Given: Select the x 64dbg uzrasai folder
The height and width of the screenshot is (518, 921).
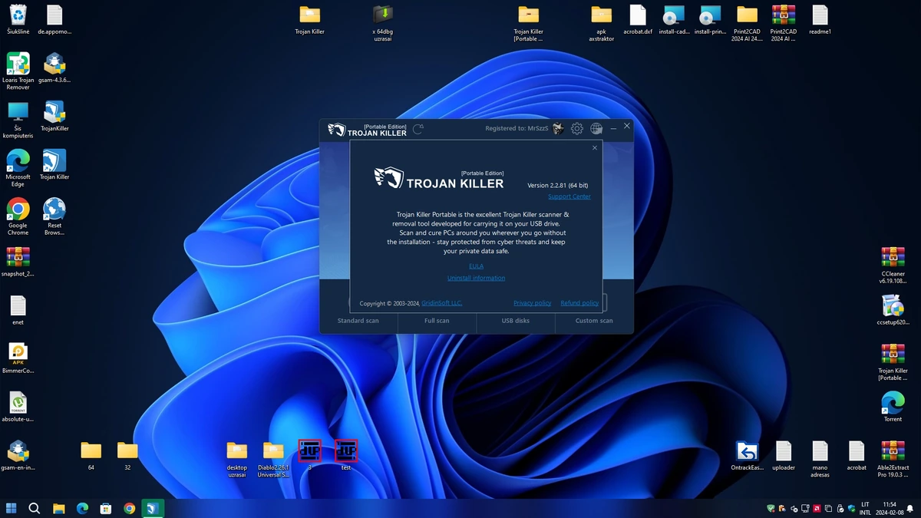Looking at the screenshot, I should 383,23.
